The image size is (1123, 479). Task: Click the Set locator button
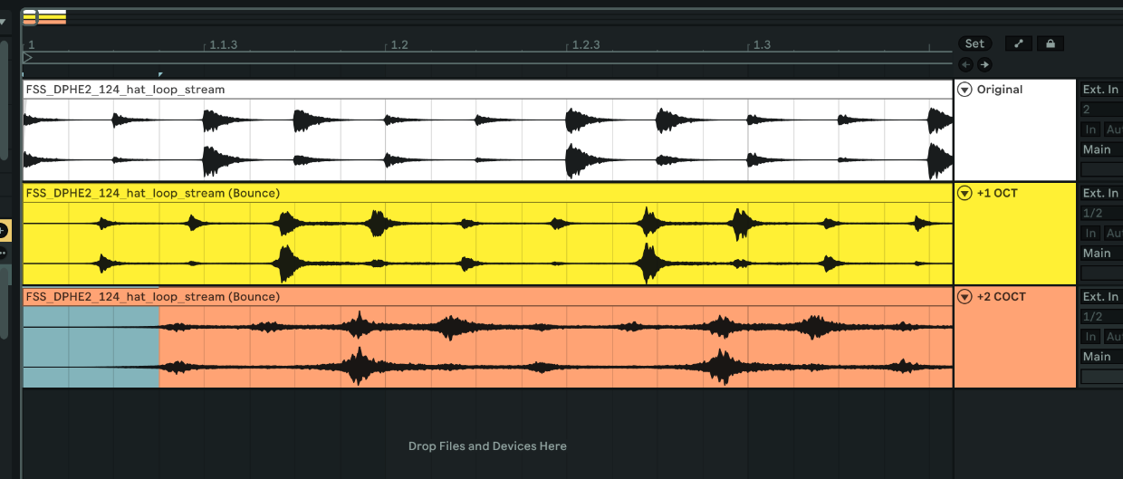(974, 43)
